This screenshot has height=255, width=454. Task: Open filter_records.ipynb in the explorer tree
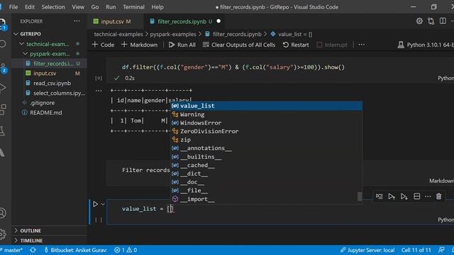tap(53, 64)
